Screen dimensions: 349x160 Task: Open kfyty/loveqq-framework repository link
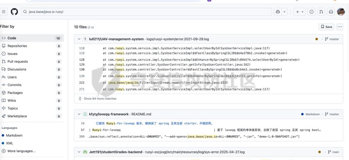click(108, 114)
